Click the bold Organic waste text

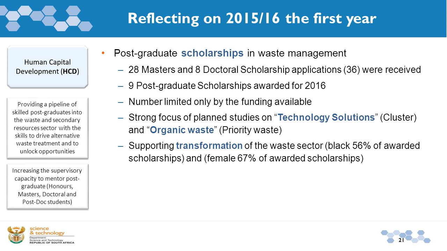coord(182,130)
